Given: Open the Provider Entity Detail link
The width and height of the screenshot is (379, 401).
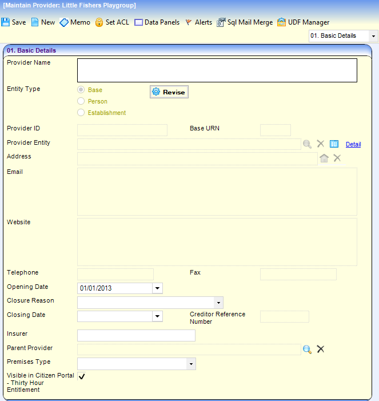Looking at the screenshot, I should pyautogui.click(x=353, y=144).
